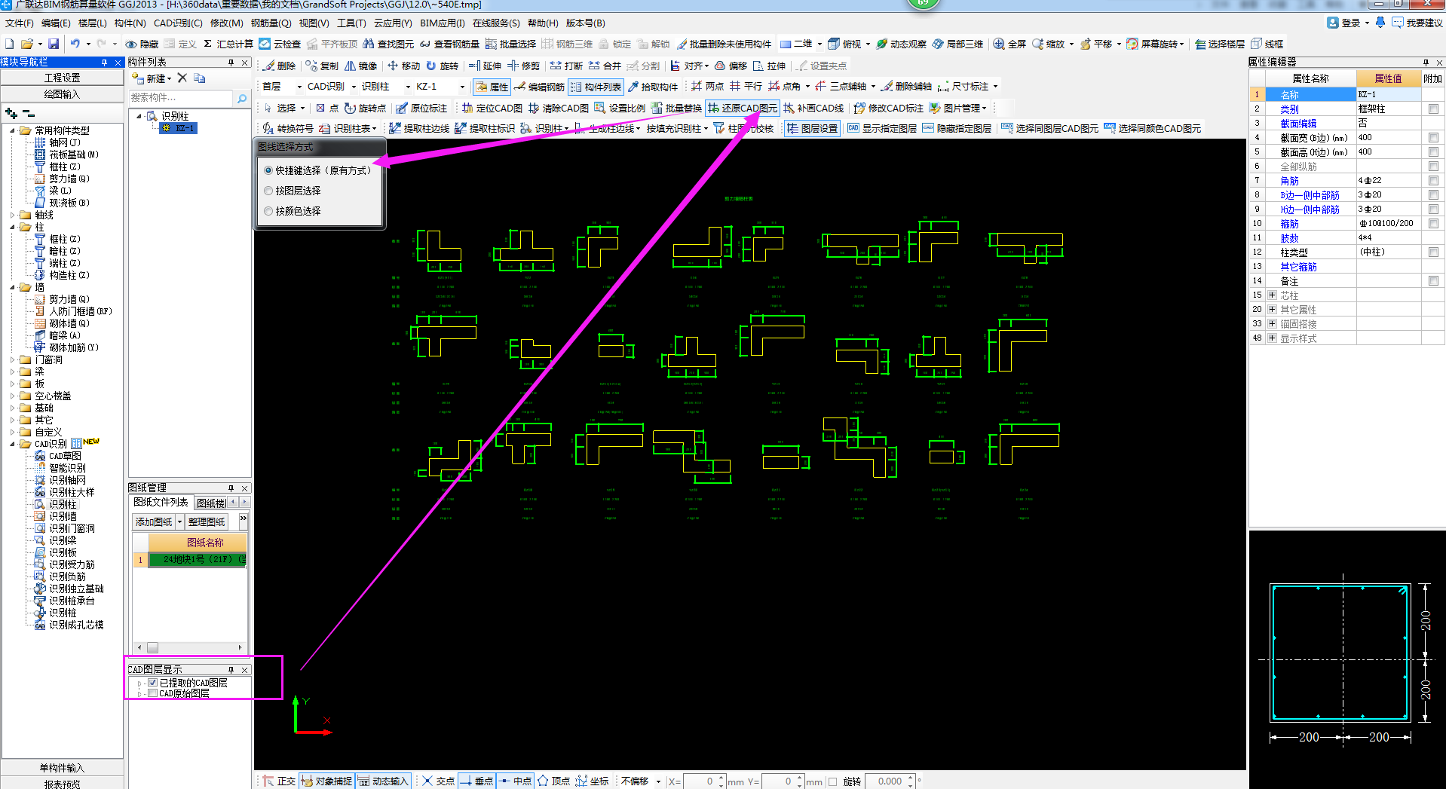Open 云检查 tool
Viewport: 1446px width, 789px height.
click(280, 44)
